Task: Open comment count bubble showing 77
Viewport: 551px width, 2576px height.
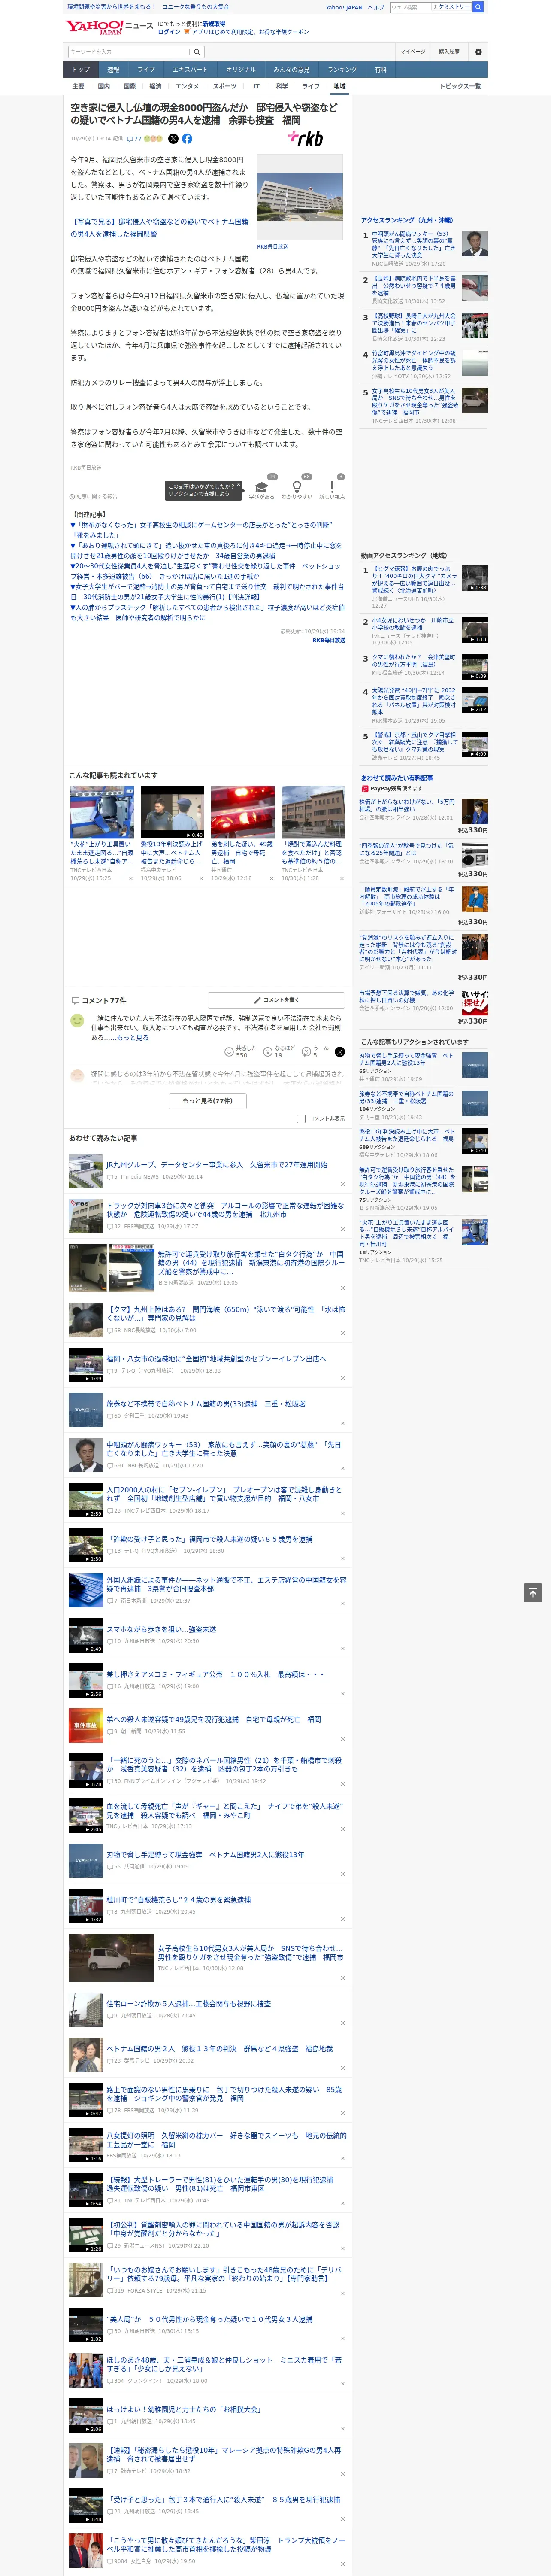Action: [x=134, y=139]
